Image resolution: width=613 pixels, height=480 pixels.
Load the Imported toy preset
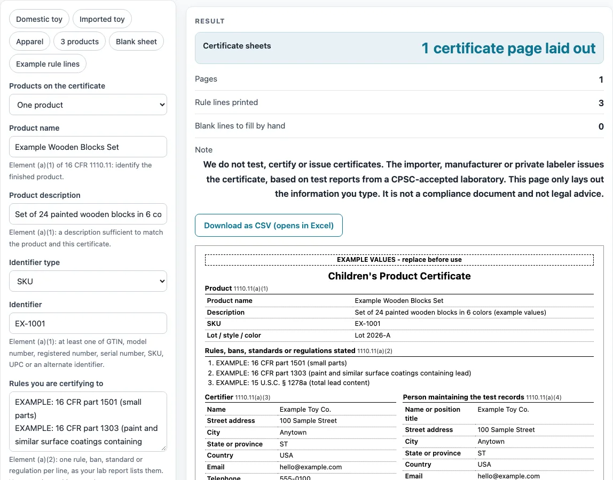[x=102, y=19]
